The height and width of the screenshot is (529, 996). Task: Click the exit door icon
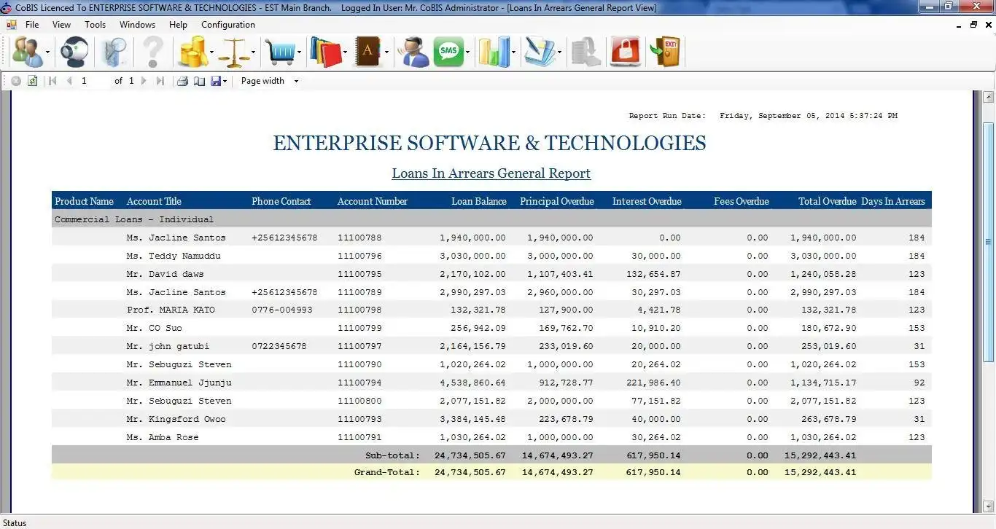pos(666,52)
